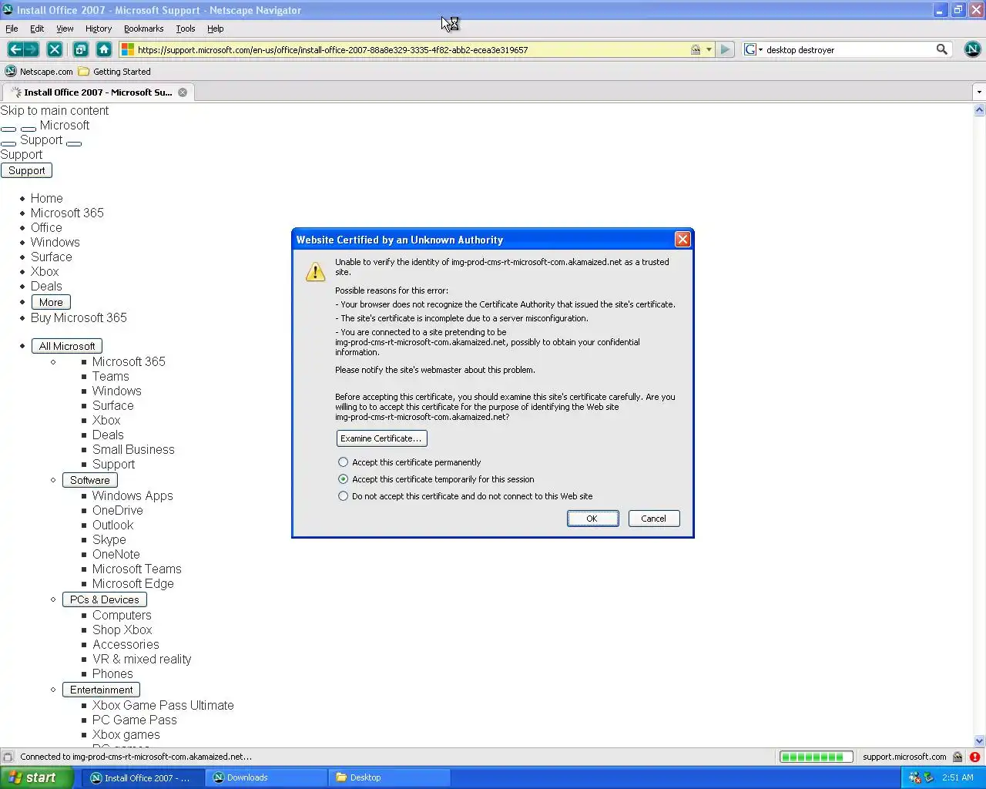Image resolution: width=986 pixels, height=789 pixels.
Task: Click the Examine Certificate button
Action: 381,438
